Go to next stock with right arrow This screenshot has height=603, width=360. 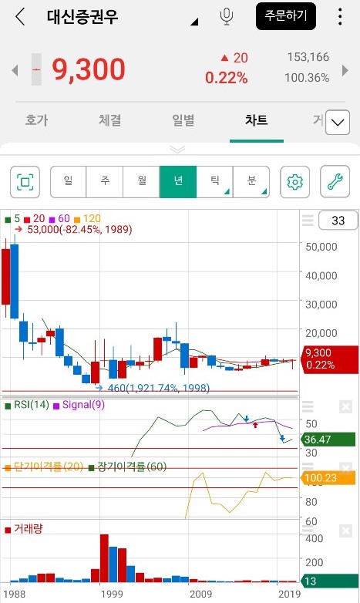point(345,70)
